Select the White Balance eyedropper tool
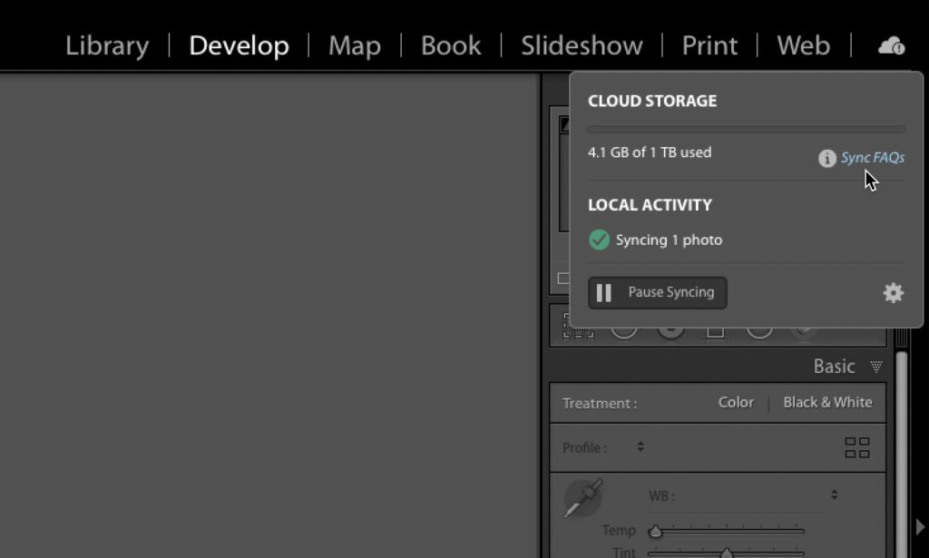Image resolution: width=929 pixels, height=558 pixels. coord(583,499)
